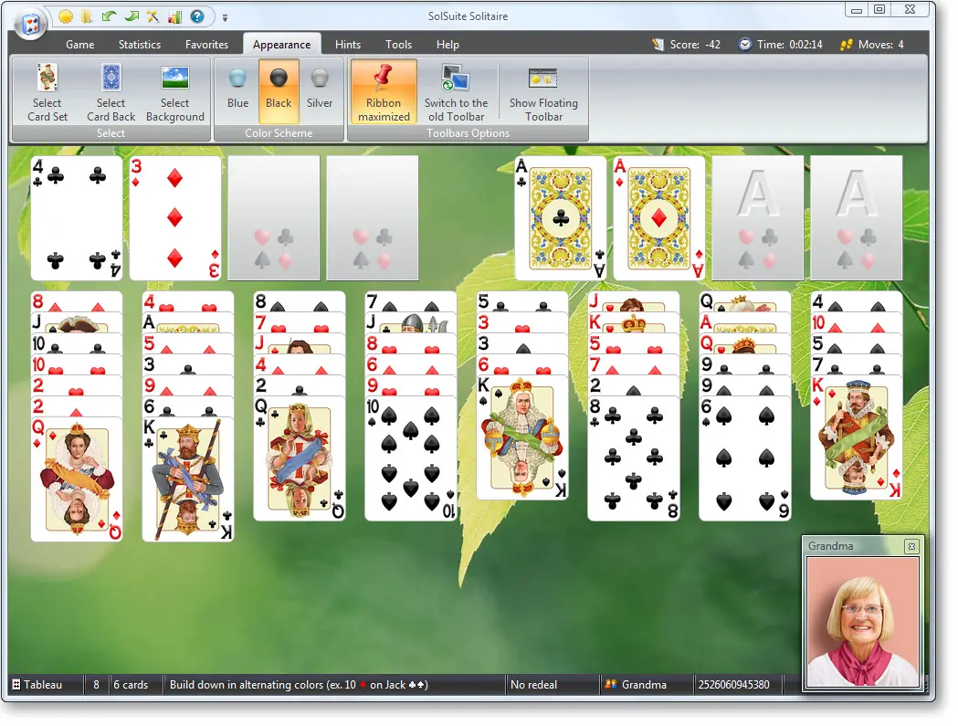Open the statistics bar chart icon
The image size is (958, 726).
click(174, 16)
